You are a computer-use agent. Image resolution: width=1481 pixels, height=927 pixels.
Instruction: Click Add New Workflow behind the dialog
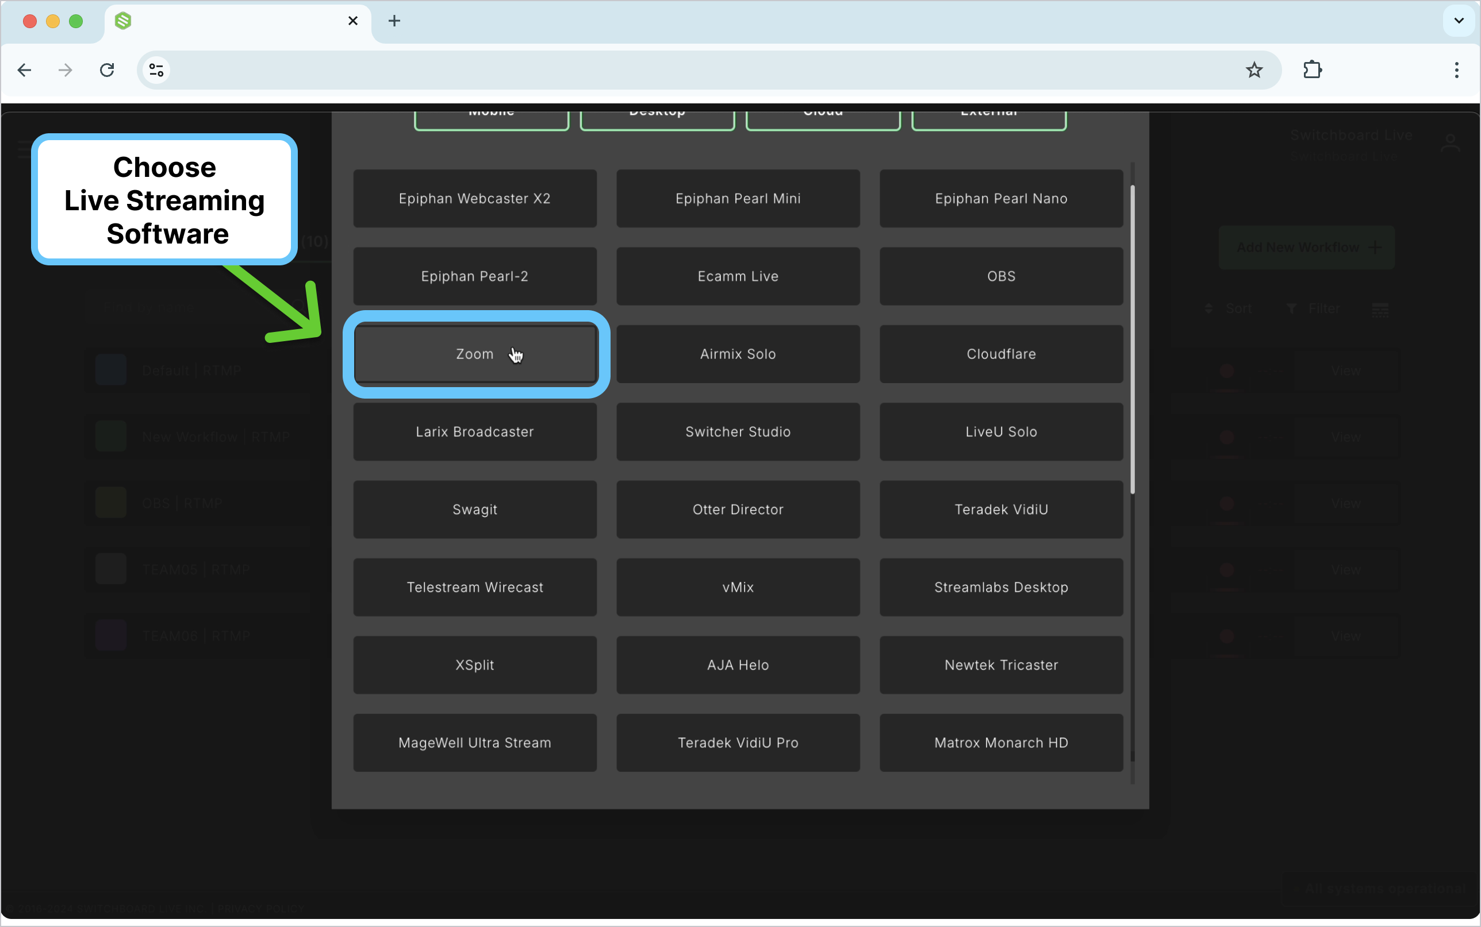(1307, 248)
